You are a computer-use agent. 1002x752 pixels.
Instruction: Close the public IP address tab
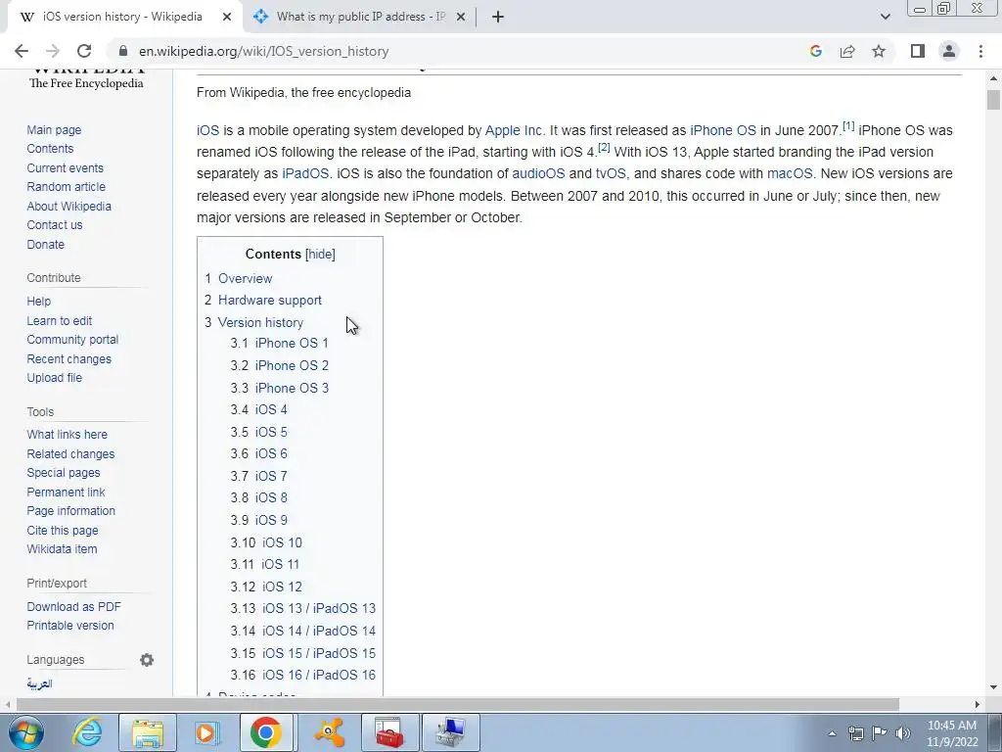tap(461, 18)
